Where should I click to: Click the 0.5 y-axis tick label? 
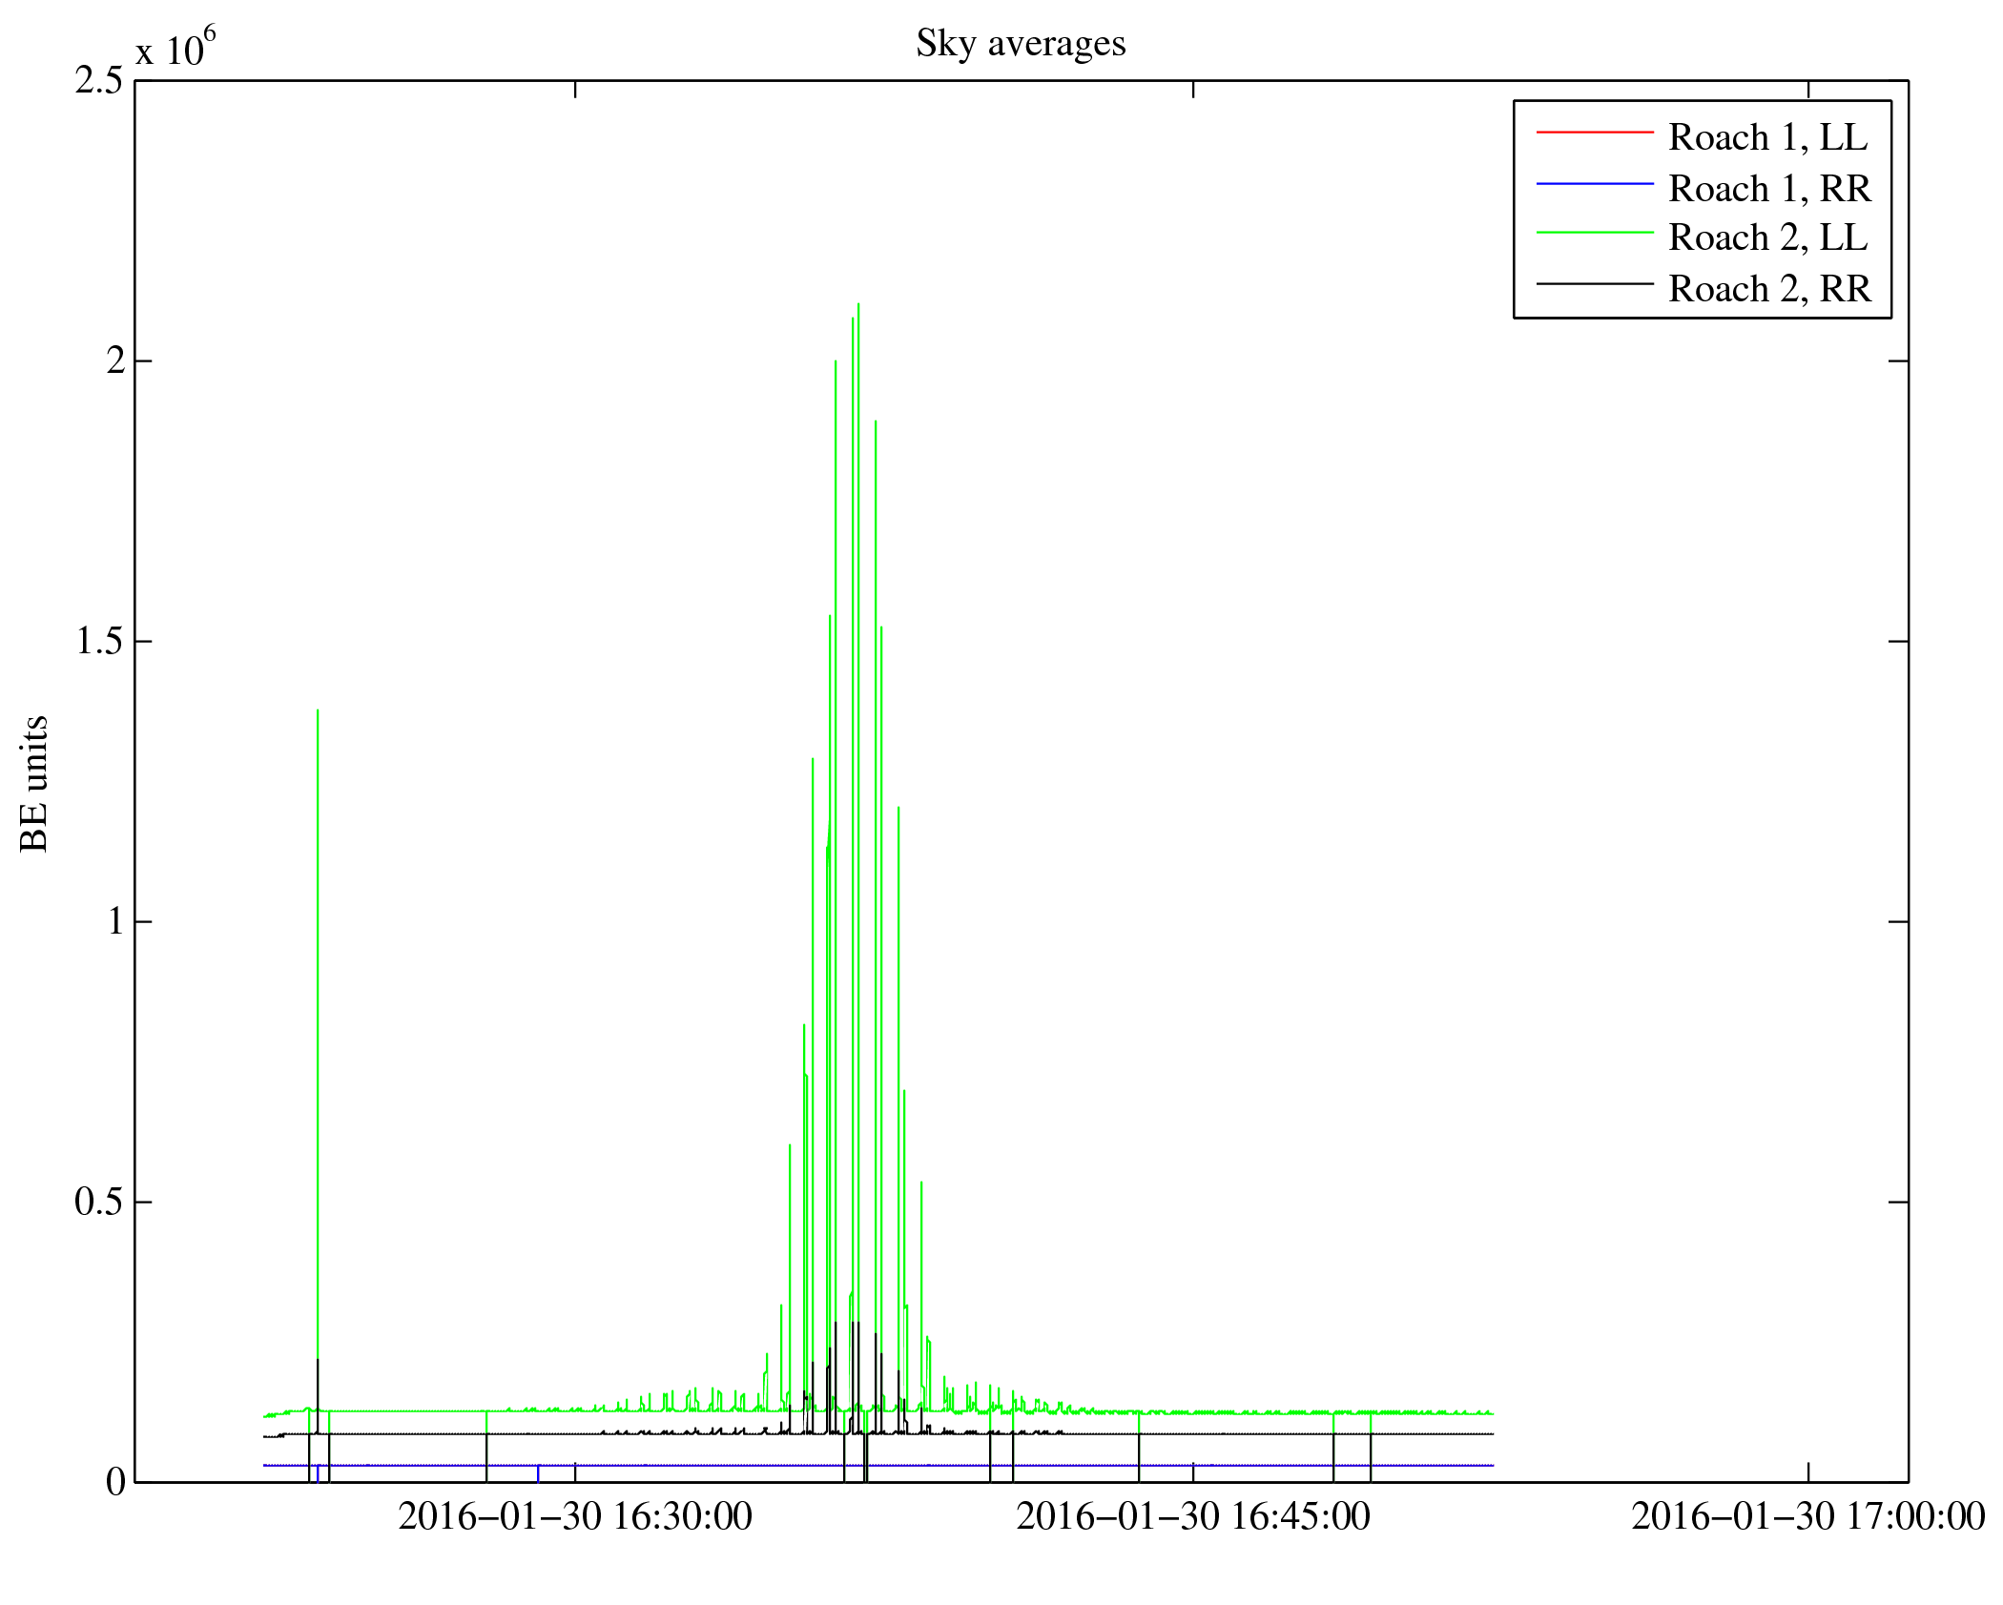coord(99,1202)
